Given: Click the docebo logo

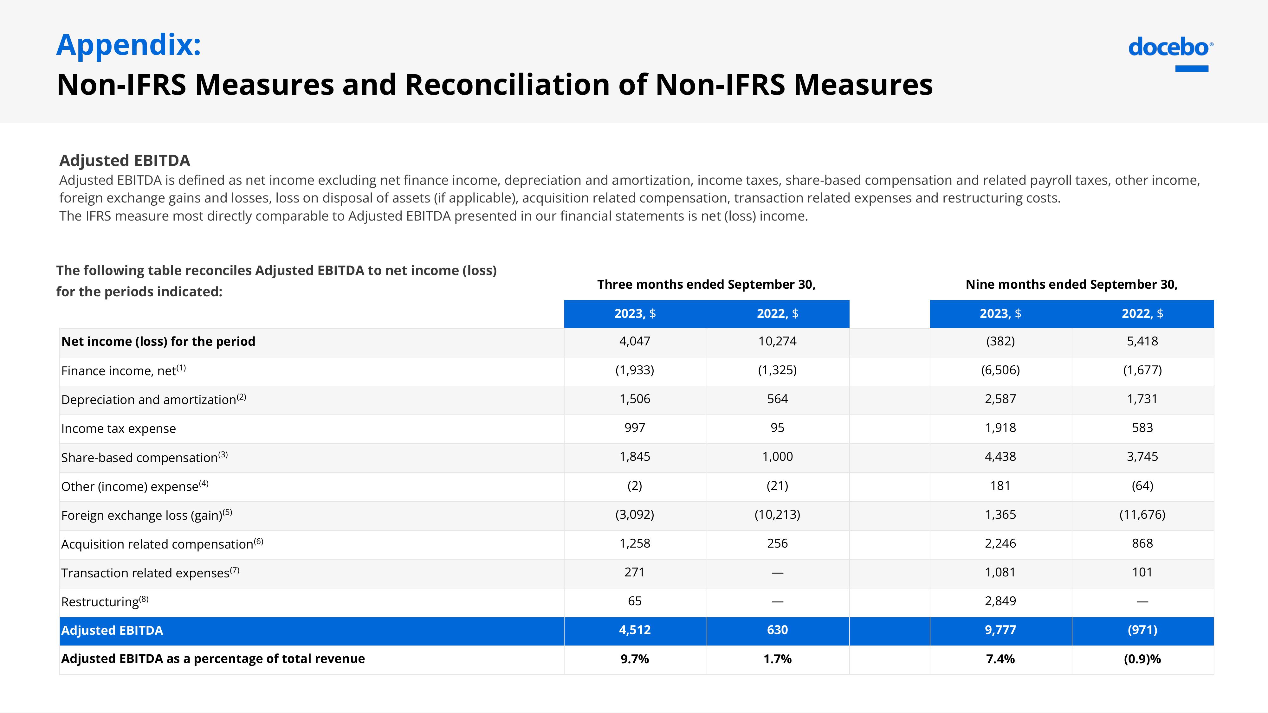Looking at the screenshot, I should pos(1171,54).
